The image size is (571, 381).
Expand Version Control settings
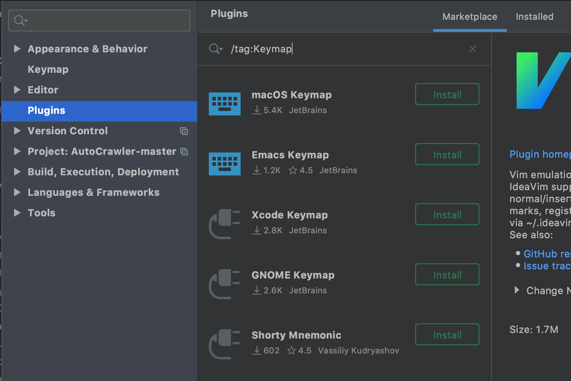pos(17,131)
